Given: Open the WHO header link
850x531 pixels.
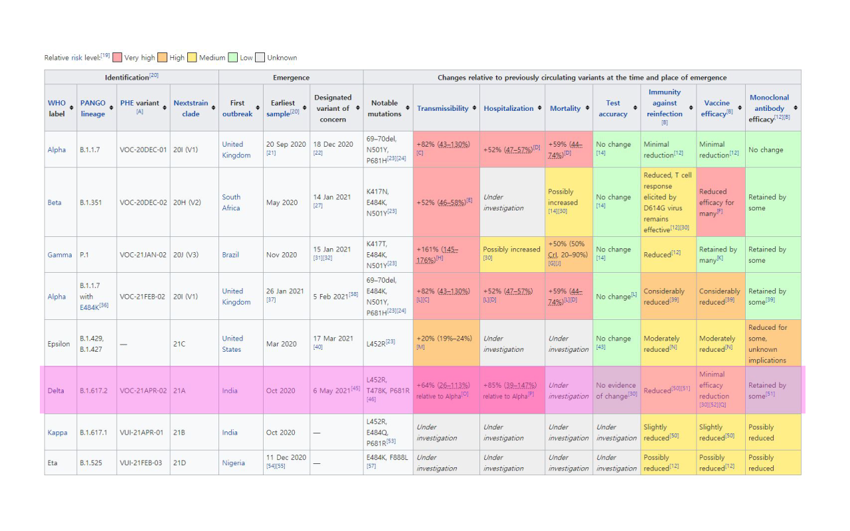Looking at the screenshot, I should pyautogui.click(x=56, y=103).
